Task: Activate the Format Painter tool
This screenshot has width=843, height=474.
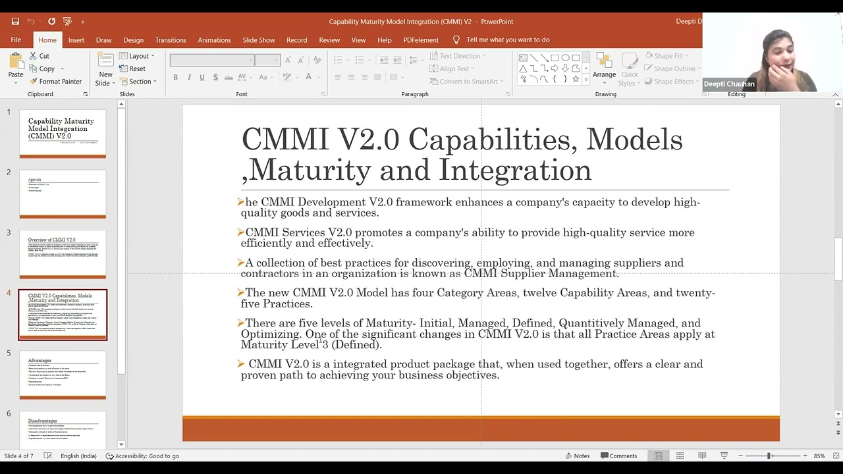Action: point(55,82)
